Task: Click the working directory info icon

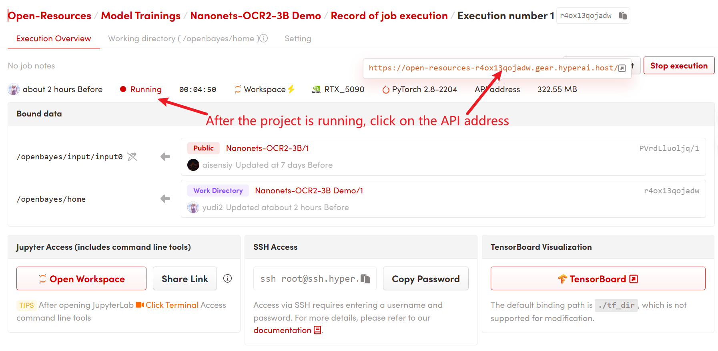Action: (x=263, y=38)
